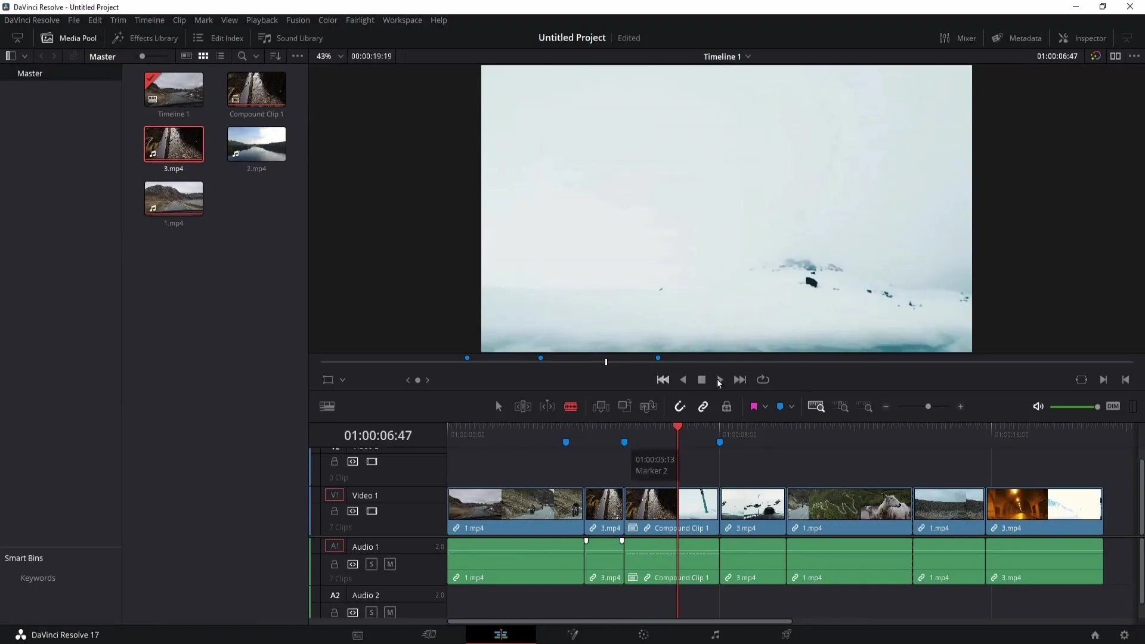Switch media pool to list view
Image resolution: width=1145 pixels, height=644 pixels.
click(x=220, y=56)
